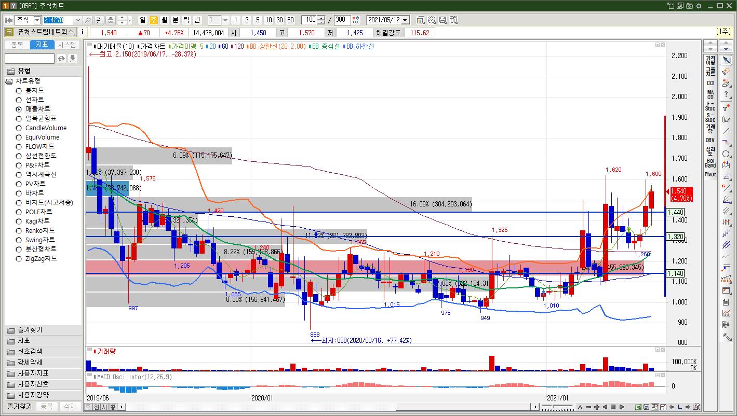This screenshot has width=737, height=416.
Task: Click the indicator search text field
Action: (x=30, y=59)
